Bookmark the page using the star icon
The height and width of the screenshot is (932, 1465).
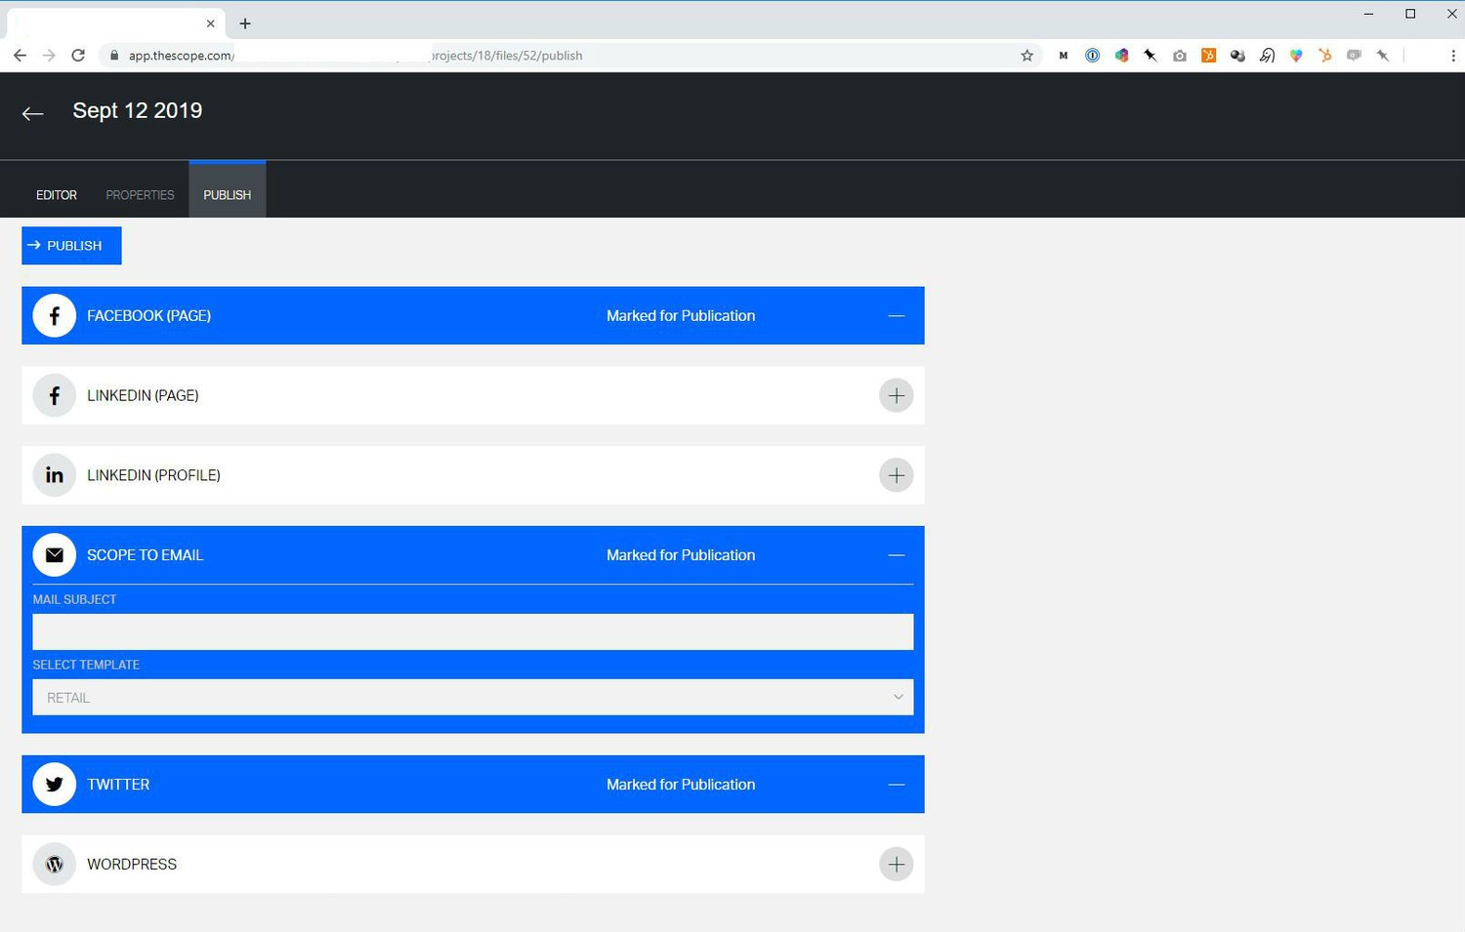(x=1027, y=56)
